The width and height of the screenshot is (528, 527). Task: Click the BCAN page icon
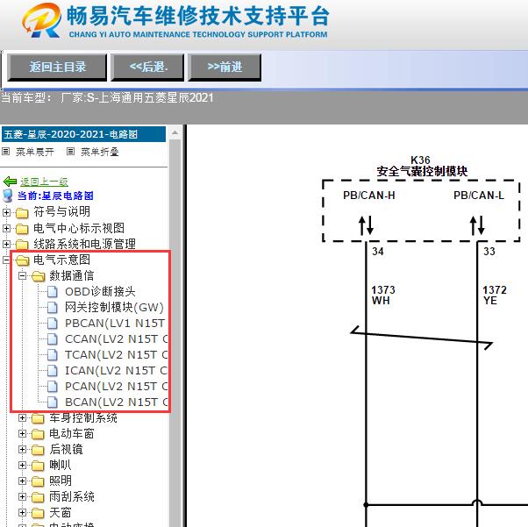[53, 402]
